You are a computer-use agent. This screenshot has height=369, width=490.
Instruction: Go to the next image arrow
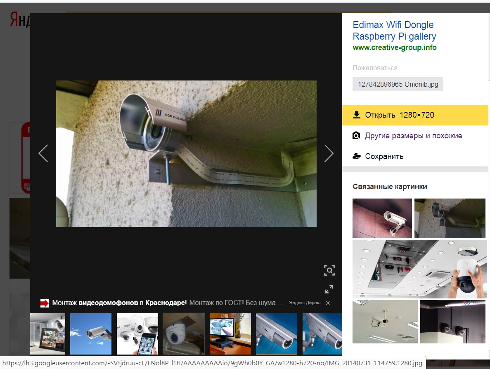pos(329,153)
